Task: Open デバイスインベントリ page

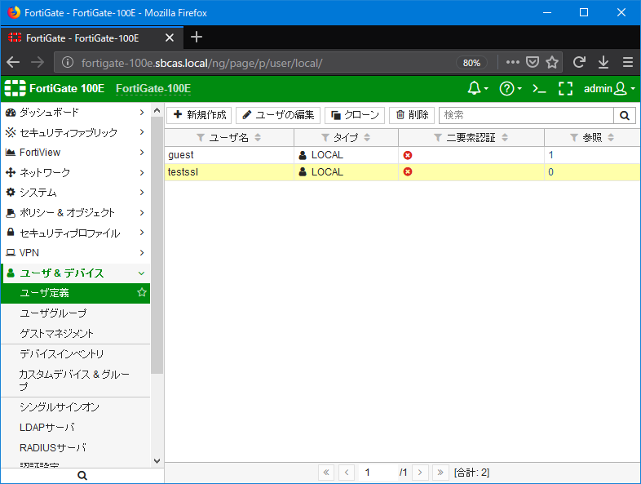Action: (76, 354)
